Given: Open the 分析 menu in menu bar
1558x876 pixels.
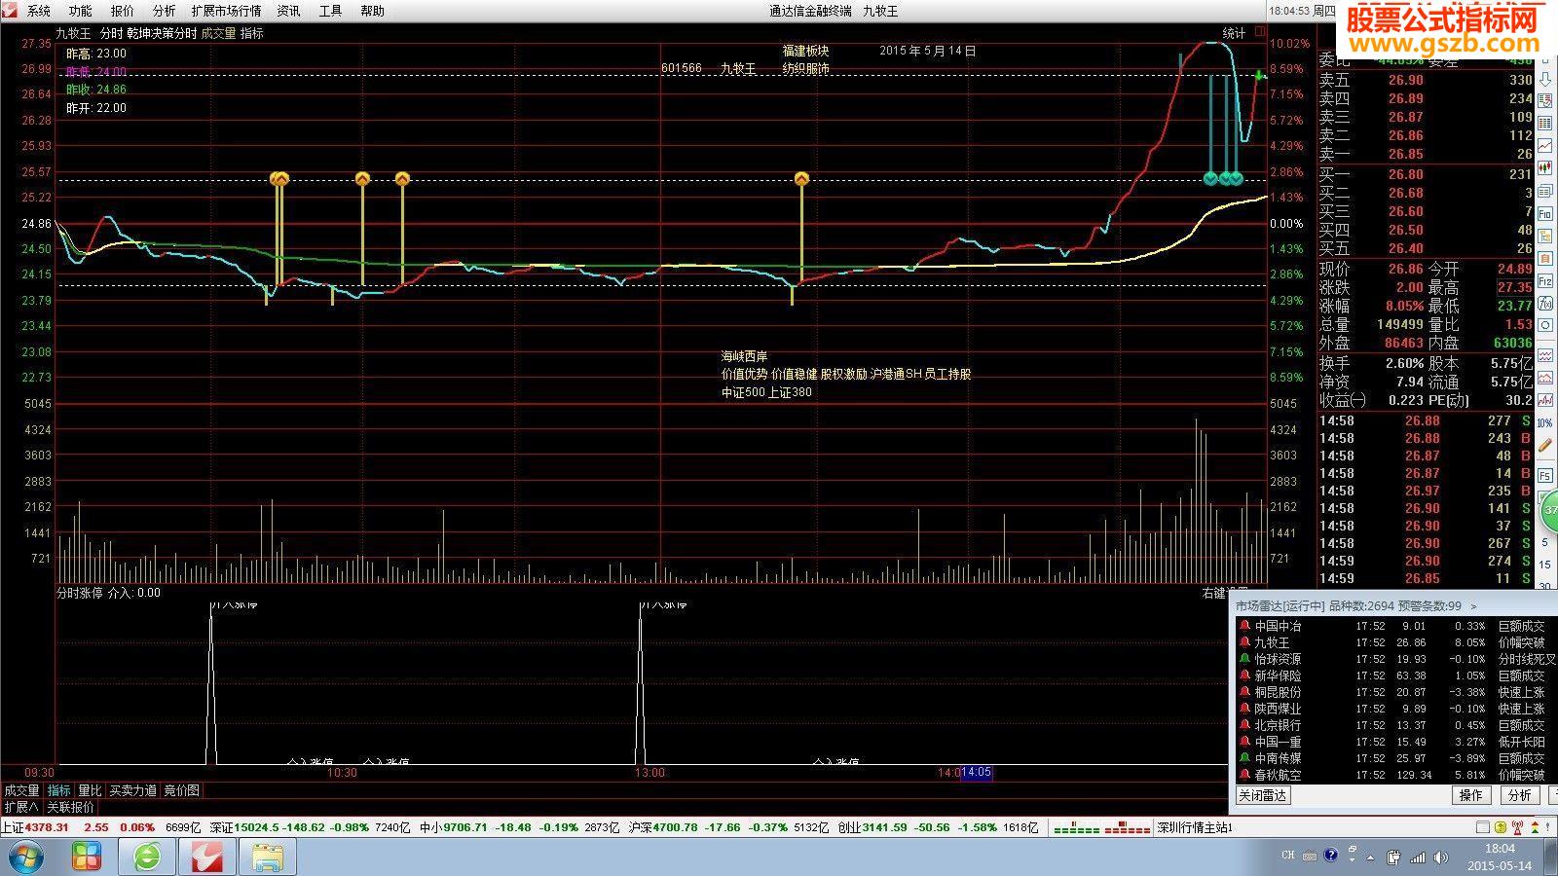Looking at the screenshot, I should pyautogui.click(x=164, y=11).
